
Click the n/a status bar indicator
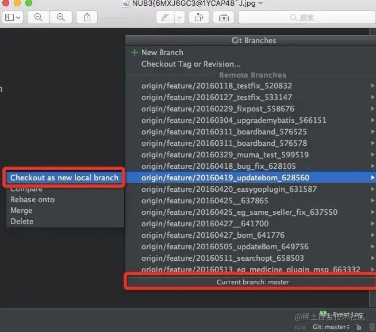(300, 327)
